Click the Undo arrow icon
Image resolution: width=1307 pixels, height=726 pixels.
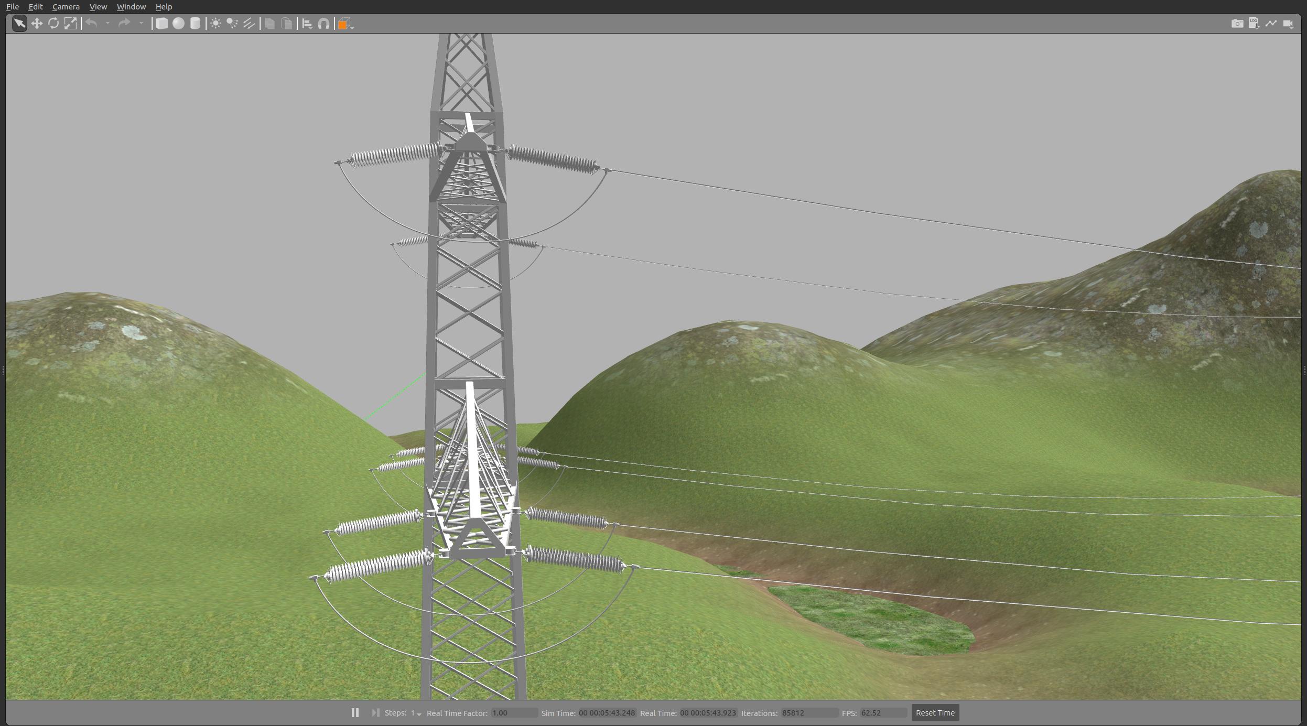[x=92, y=24]
